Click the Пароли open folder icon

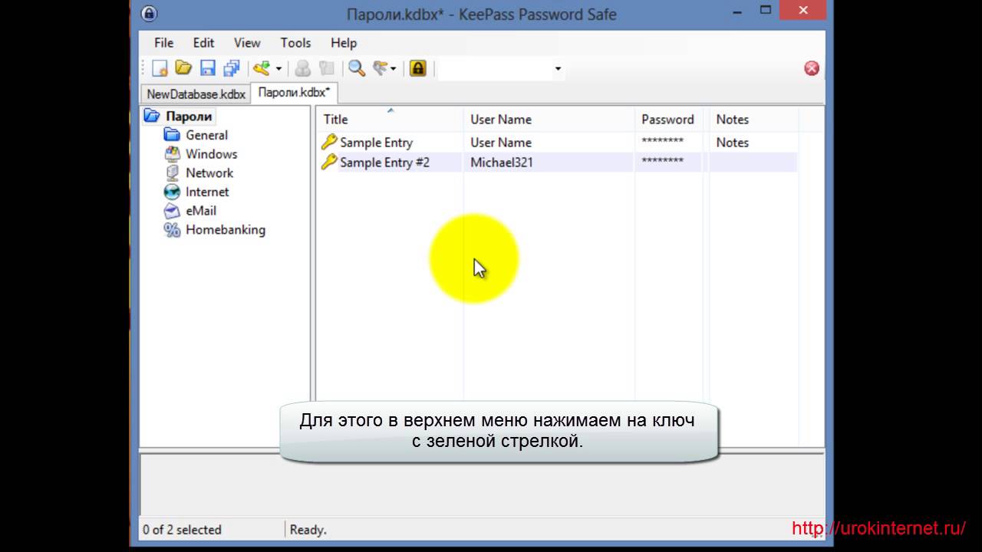(x=152, y=117)
